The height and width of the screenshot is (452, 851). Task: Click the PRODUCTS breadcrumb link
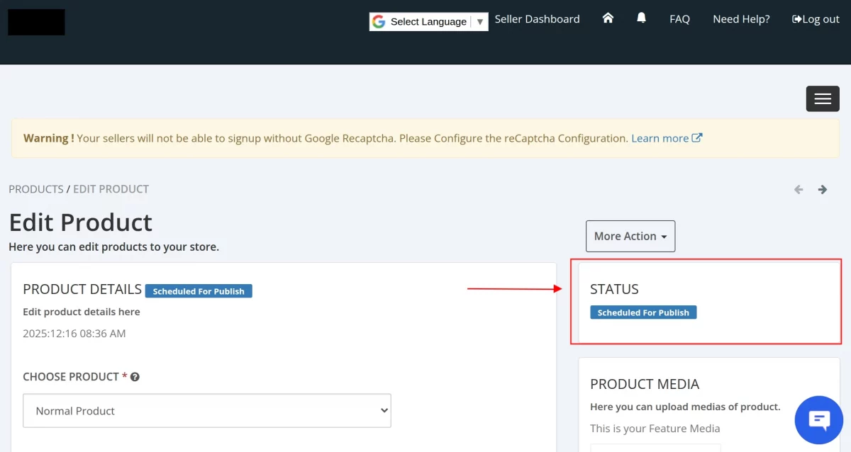pyautogui.click(x=36, y=188)
